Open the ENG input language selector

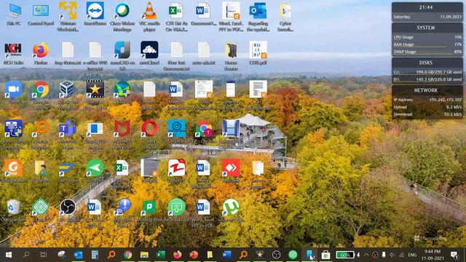(x=412, y=255)
